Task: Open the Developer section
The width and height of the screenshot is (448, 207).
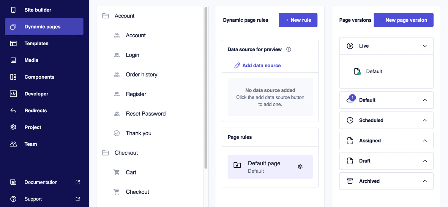Action: tap(36, 94)
